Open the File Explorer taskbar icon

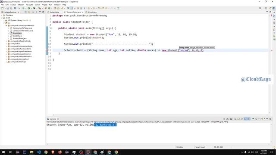(31, 152)
